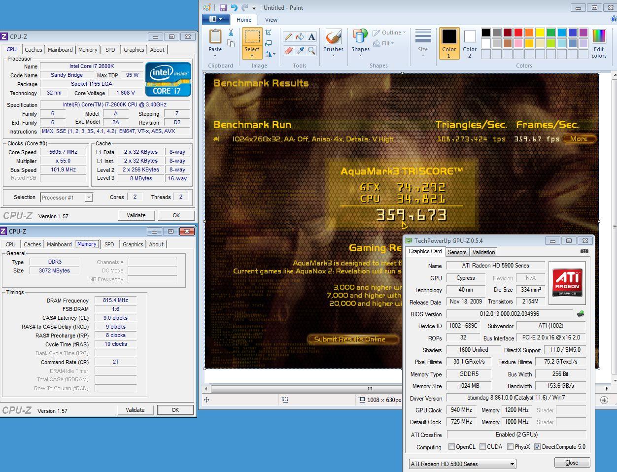Switch to the Sensors tab in GPU-Z
This screenshot has height=472, width=617.
click(457, 252)
